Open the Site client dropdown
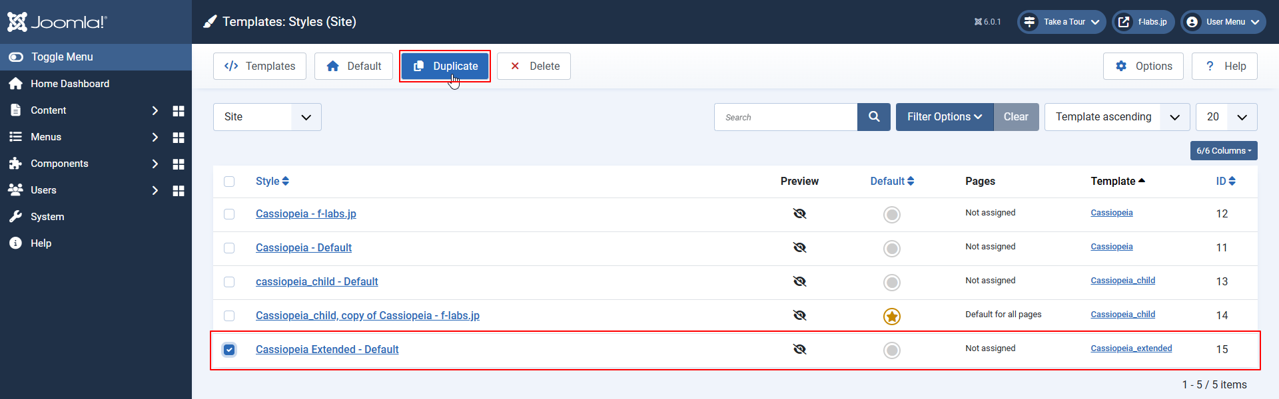This screenshot has width=1279, height=399. tap(267, 117)
